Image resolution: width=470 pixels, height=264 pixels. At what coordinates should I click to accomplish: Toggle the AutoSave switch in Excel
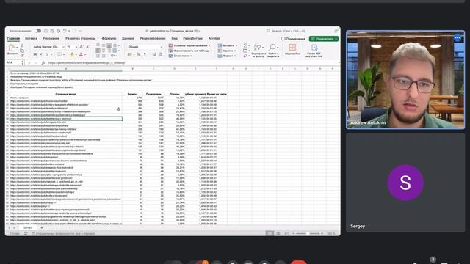pyautogui.click(x=37, y=31)
